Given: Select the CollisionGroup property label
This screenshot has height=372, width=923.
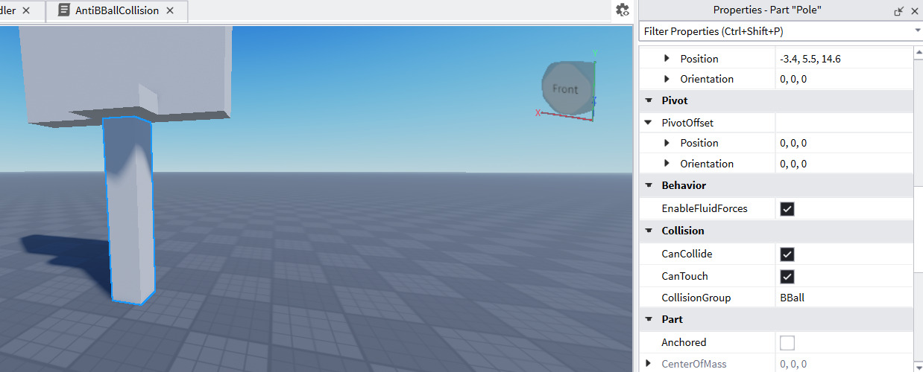Looking at the screenshot, I should point(696,298).
